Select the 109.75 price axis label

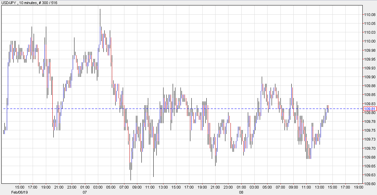click(370, 130)
